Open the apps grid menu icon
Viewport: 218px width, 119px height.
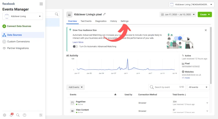(41, 4)
